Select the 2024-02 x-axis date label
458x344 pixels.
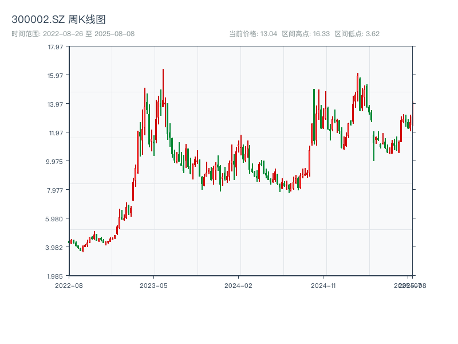tap(238, 285)
